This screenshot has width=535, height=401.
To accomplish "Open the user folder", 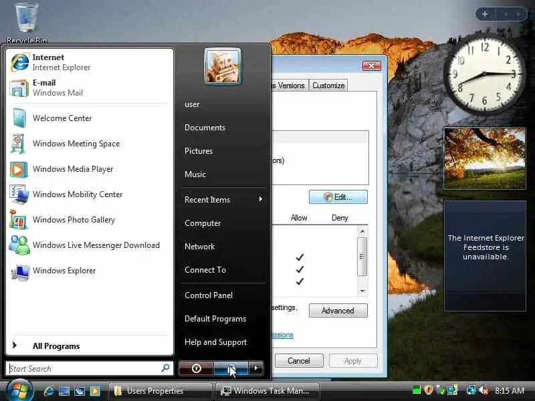I will 192,104.
